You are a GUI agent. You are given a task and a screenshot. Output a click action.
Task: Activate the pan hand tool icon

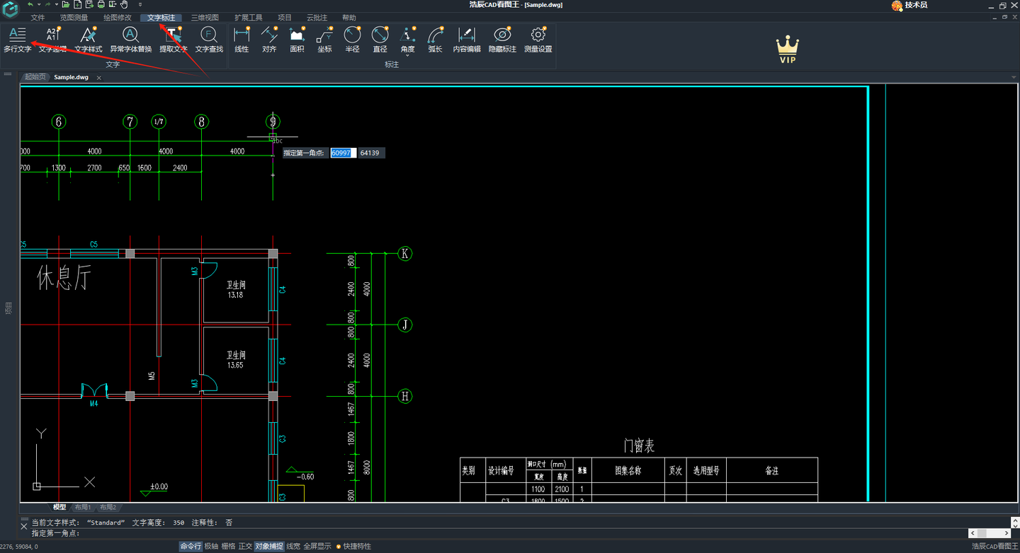(x=123, y=4)
